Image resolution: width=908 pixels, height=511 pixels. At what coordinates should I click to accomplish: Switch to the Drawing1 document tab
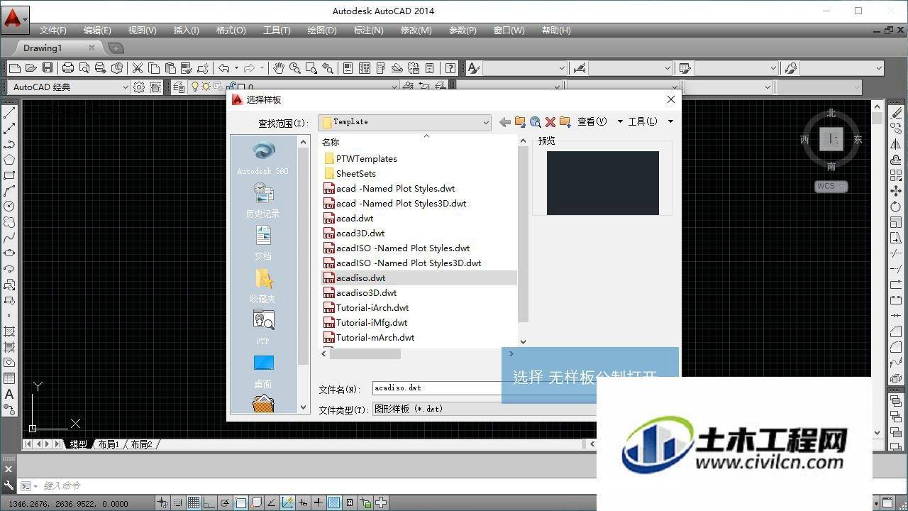pos(43,48)
